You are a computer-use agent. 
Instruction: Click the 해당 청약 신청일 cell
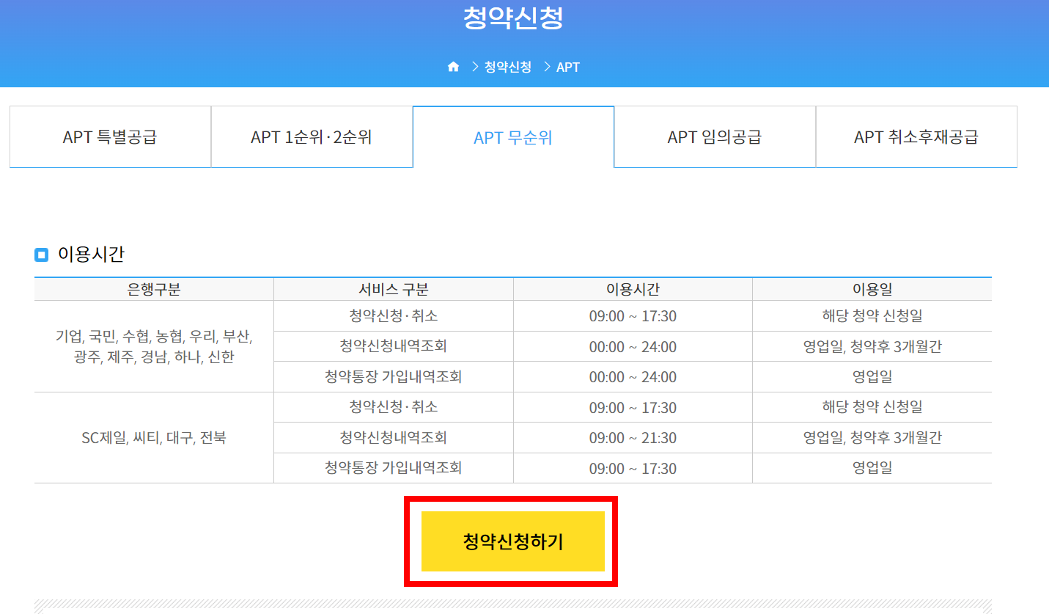tap(872, 316)
